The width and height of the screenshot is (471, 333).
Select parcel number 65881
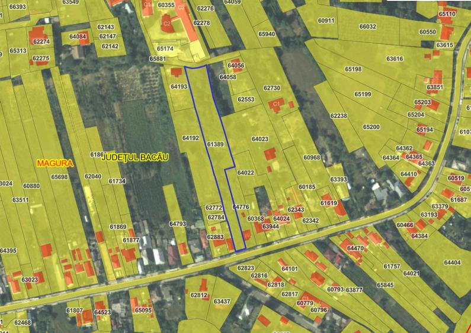coord(158,59)
